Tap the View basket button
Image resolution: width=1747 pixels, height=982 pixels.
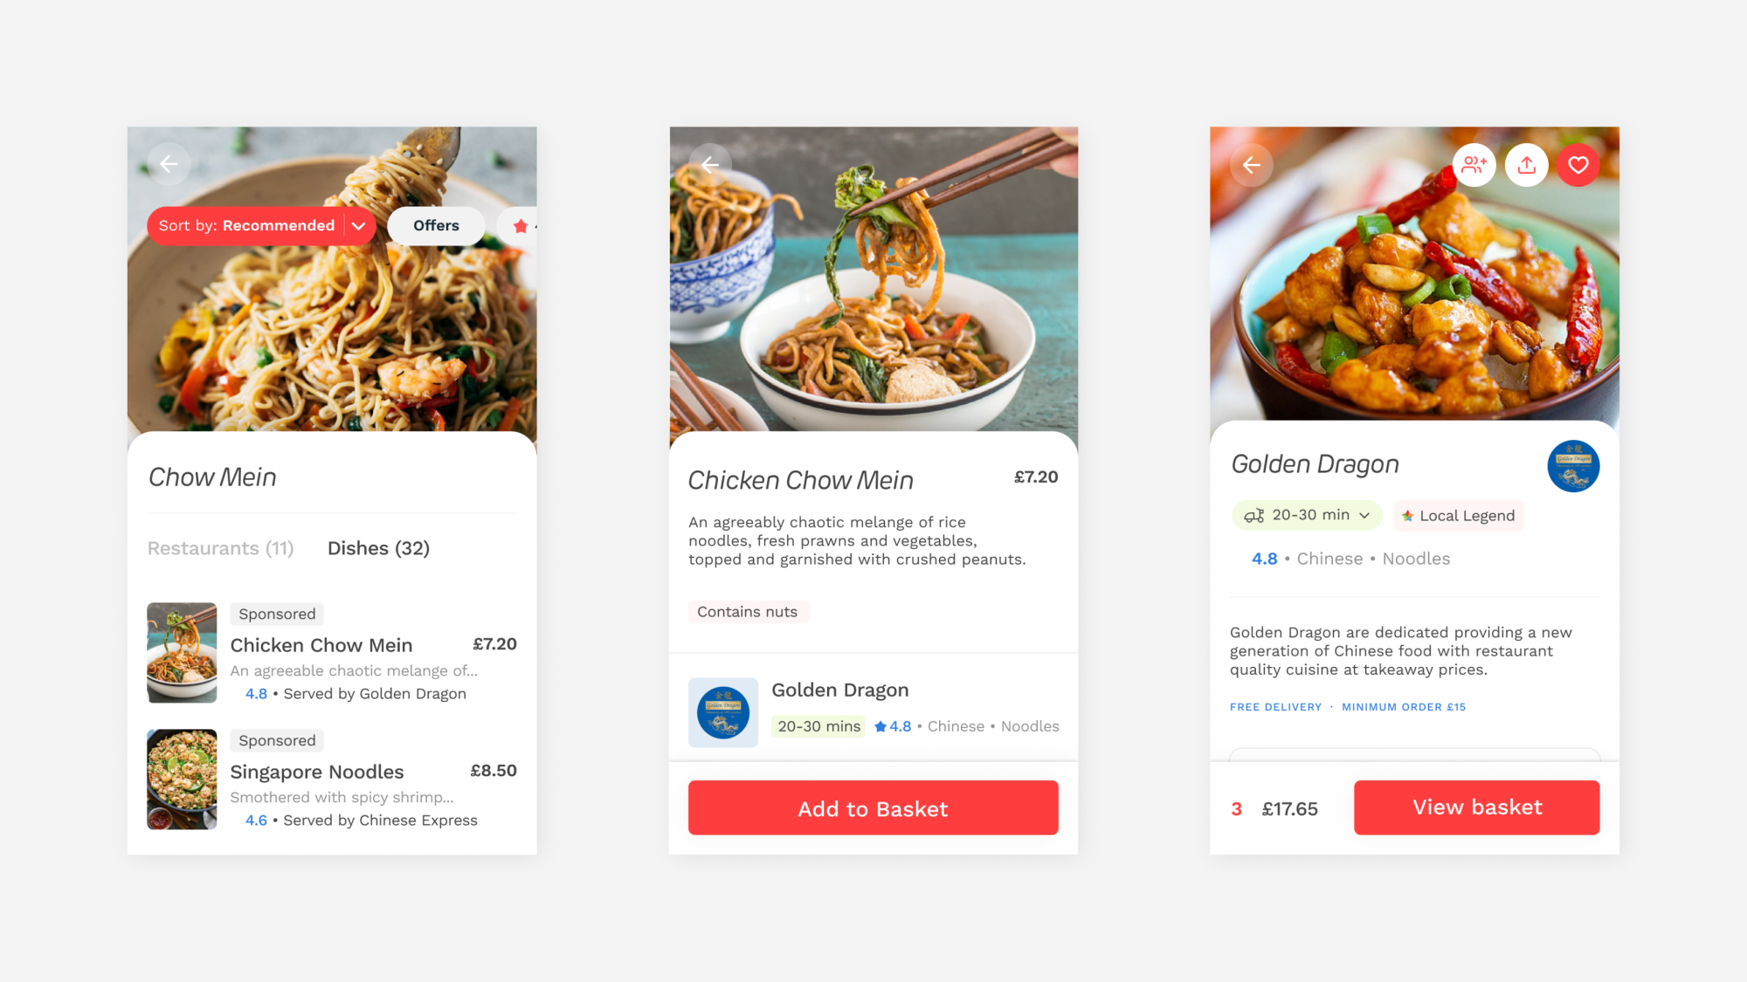(x=1476, y=807)
